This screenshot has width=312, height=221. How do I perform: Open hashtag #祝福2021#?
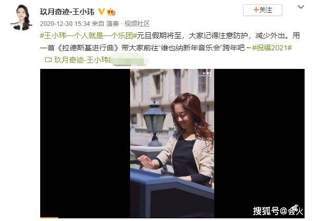(272, 48)
